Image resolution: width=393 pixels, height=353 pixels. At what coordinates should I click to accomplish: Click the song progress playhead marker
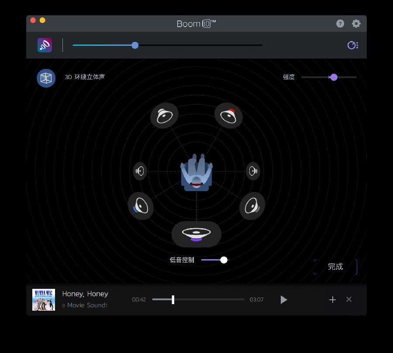pos(173,300)
